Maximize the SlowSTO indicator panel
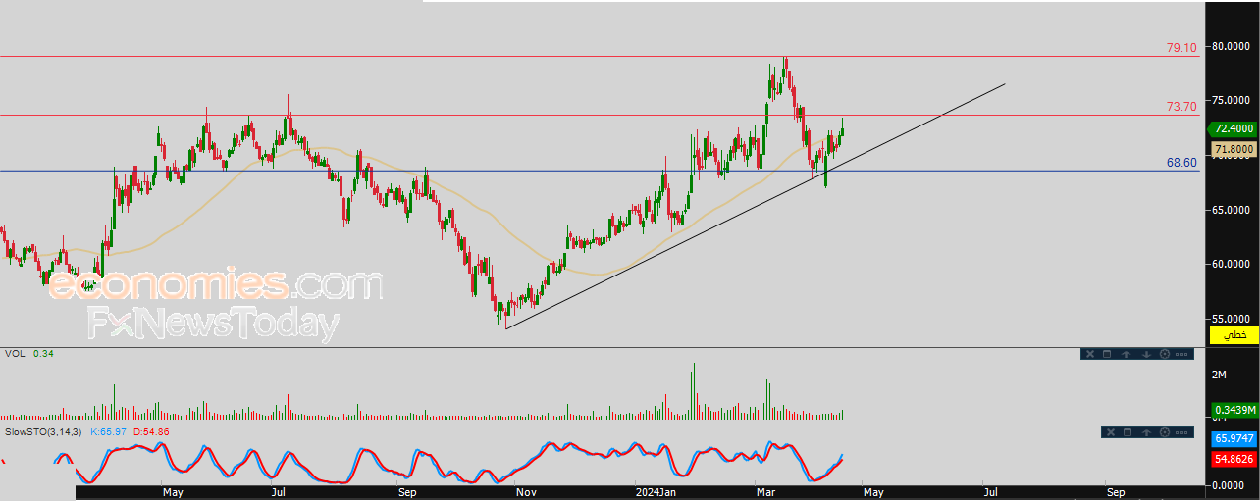 coord(1128,432)
